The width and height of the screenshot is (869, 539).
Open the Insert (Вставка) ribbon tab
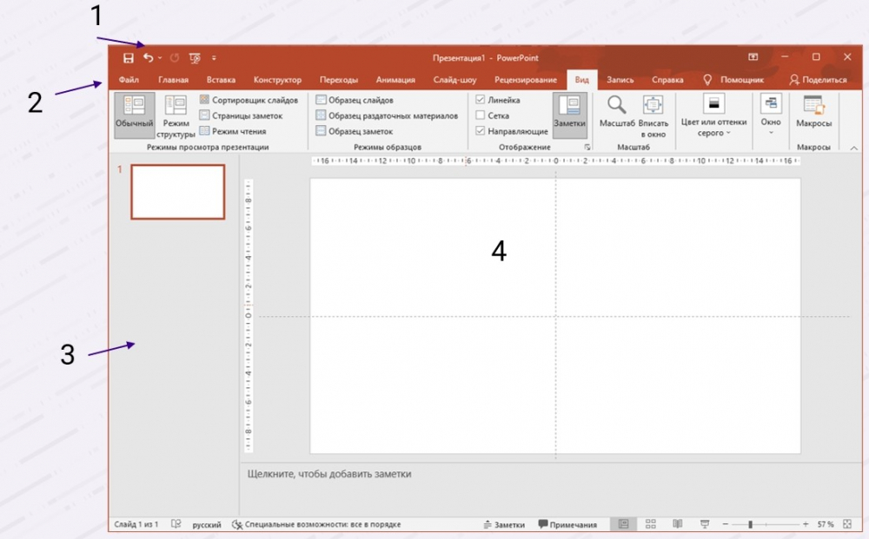point(221,80)
